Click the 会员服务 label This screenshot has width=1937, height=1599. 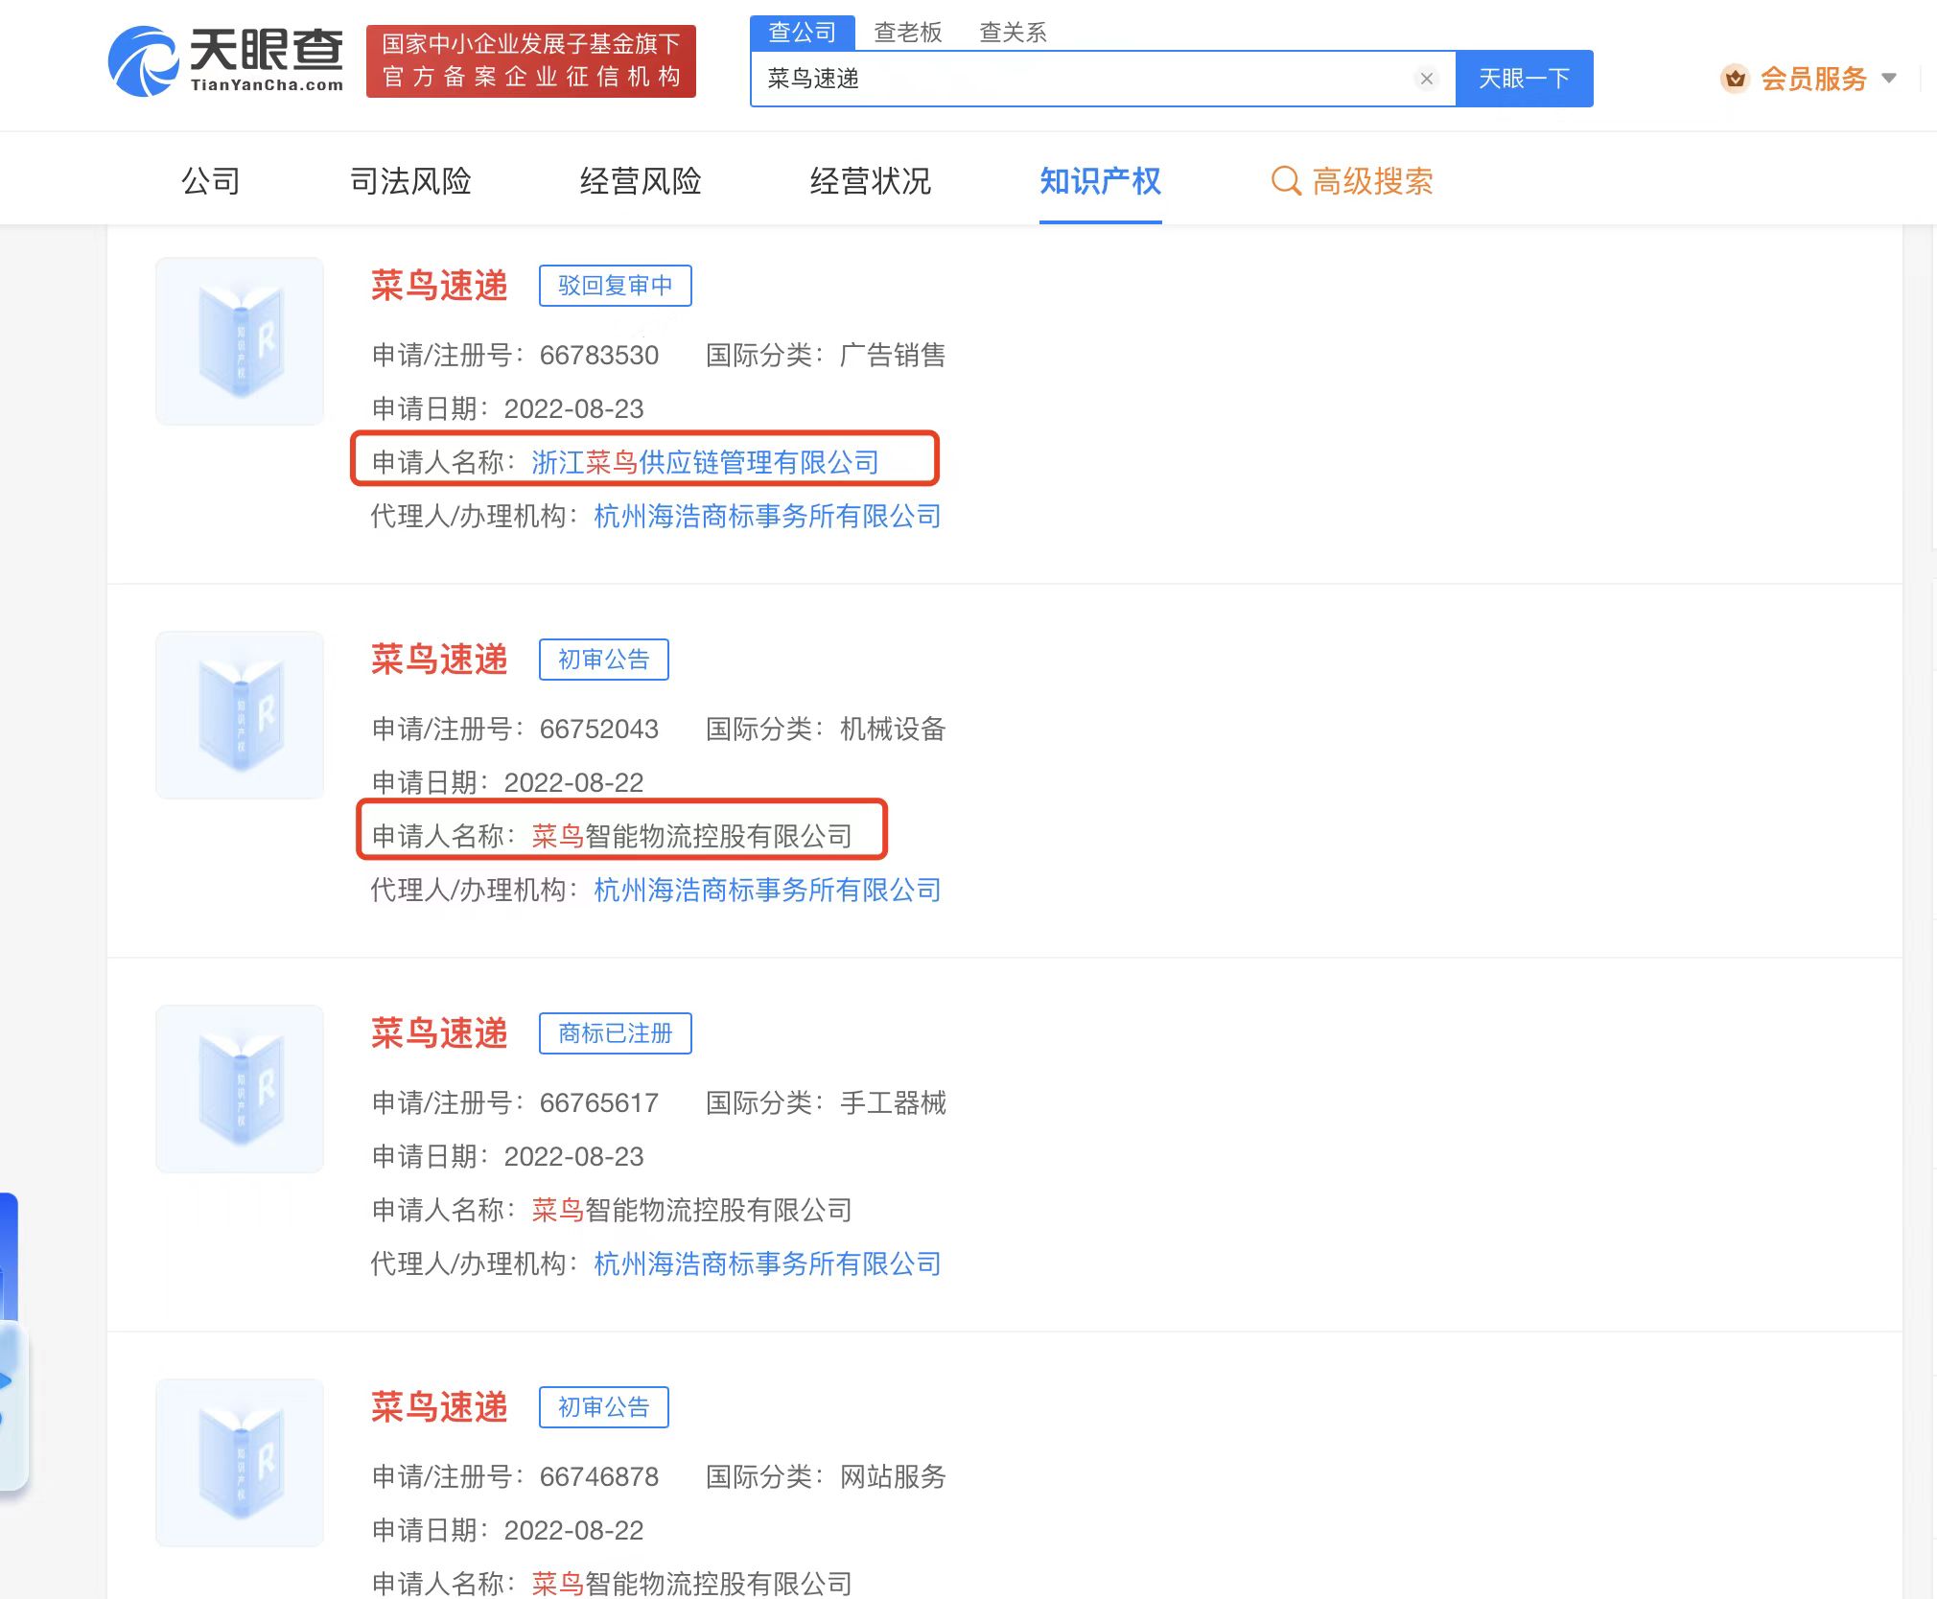coord(1813,79)
